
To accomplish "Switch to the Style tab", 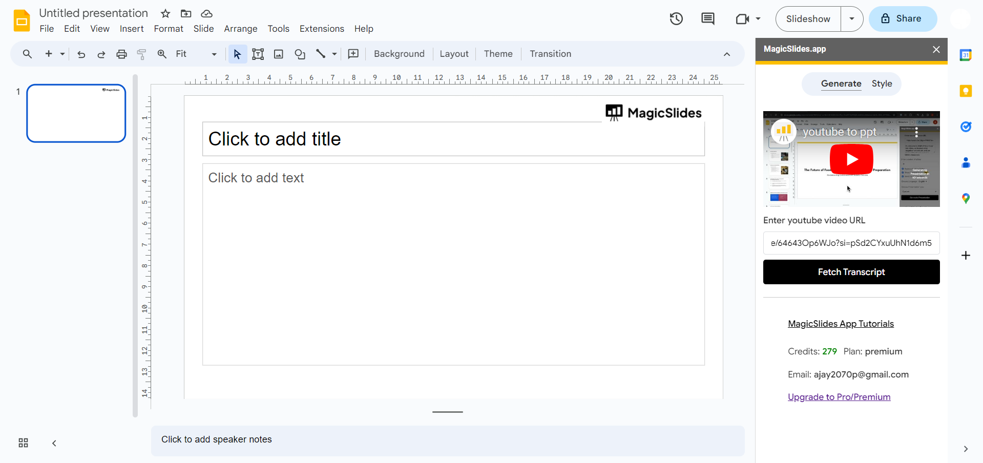I will [882, 83].
